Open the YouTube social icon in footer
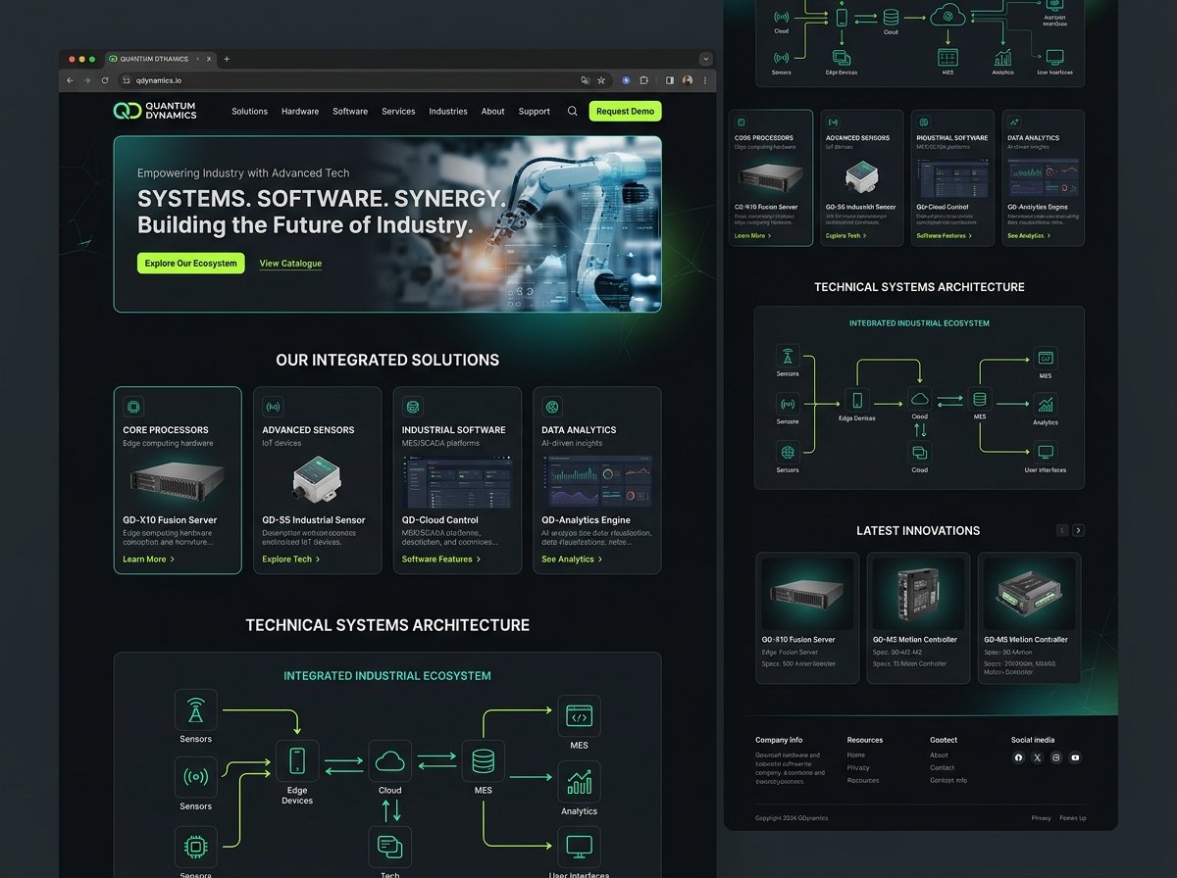The width and height of the screenshot is (1177, 878). click(x=1075, y=757)
